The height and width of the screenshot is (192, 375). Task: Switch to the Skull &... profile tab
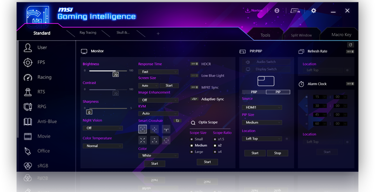coord(123,33)
